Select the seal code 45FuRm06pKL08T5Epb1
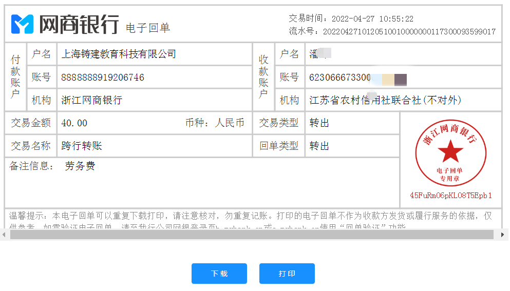This screenshot has height=291, width=510. pyautogui.click(x=451, y=196)
